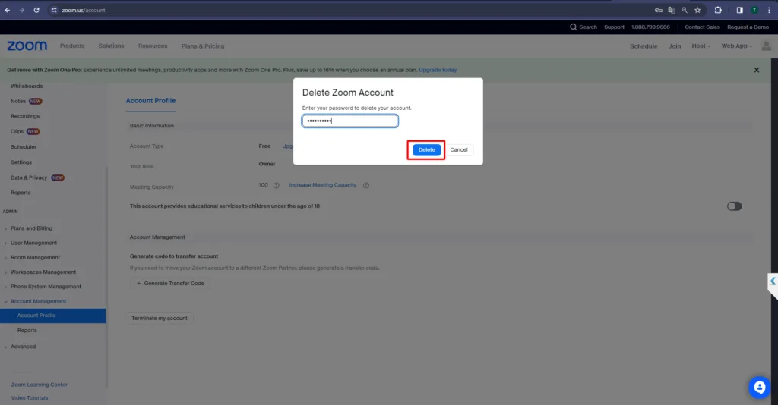Image resolution: width=778 pixels, height=405 pixels.
Task: Close the Zoom One Pro banner
Action: [x=756, y=70]
